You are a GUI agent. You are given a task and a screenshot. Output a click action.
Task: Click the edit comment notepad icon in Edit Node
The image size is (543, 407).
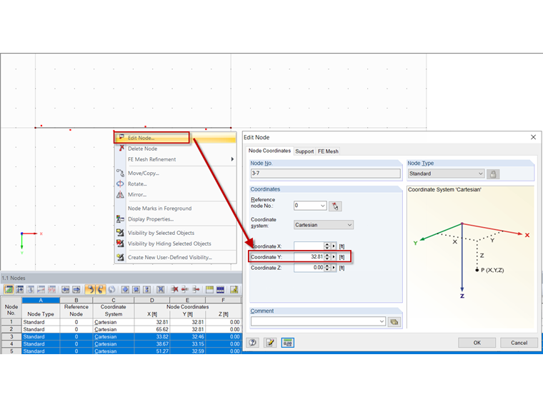click(x=270, y=343)
